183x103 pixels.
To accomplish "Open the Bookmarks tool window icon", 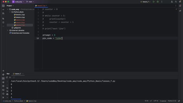I will pos(3,22).
